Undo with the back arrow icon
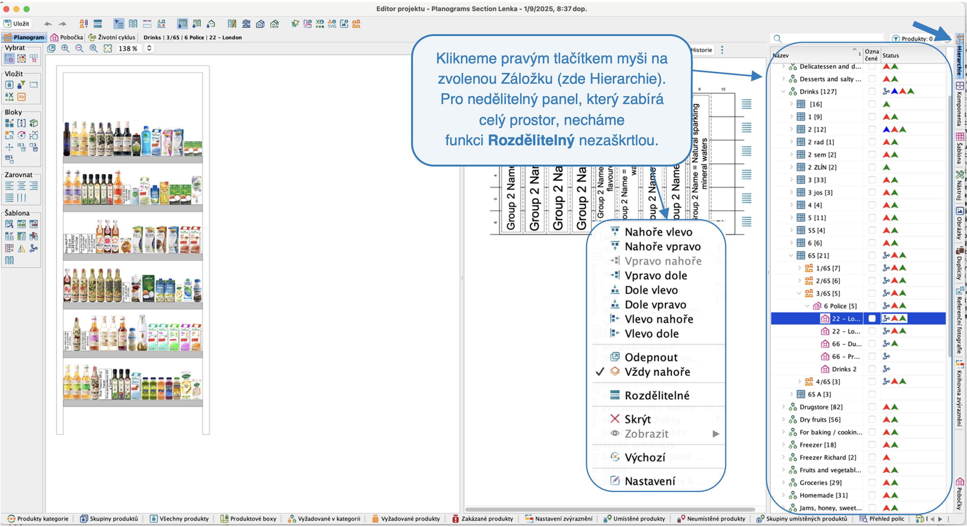Image resolution: width=967 pixels, height=527 pixels. pyautogui.click(x=48, y=24)
